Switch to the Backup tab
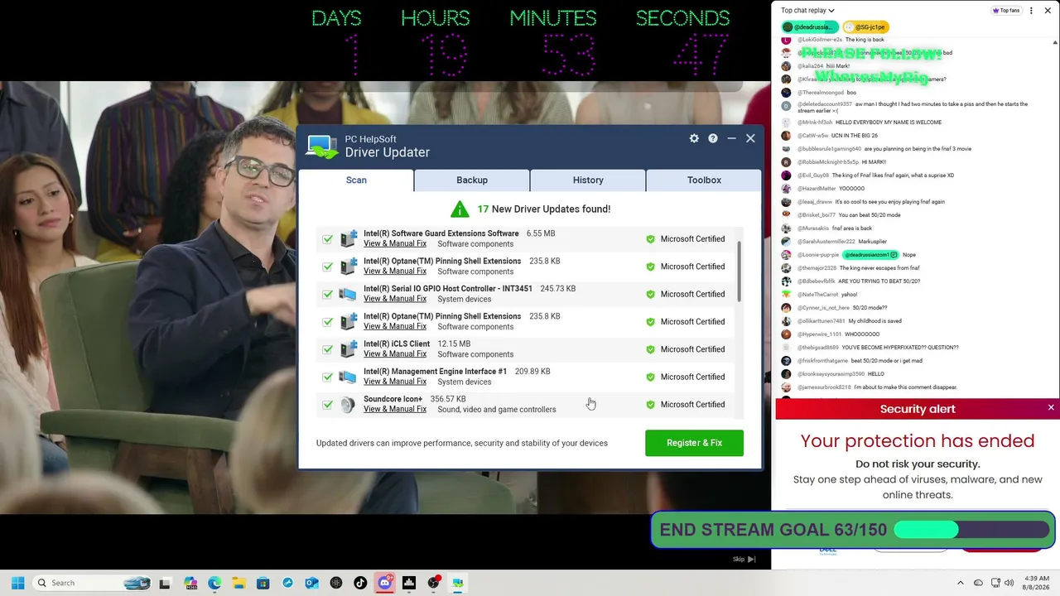1060x596 pixels. (x=472, y=180)
